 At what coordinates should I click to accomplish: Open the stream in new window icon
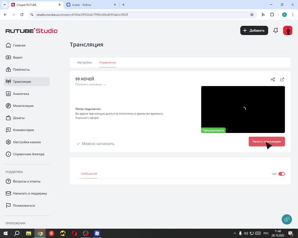tap(282, 80)
